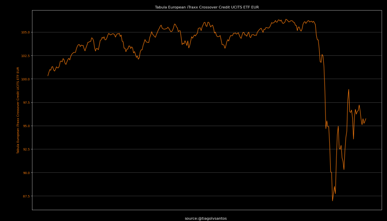This screenshot has height=221, width=387.
Task: Click the 95.0 y-axis tick label
Action: point(27,126)
